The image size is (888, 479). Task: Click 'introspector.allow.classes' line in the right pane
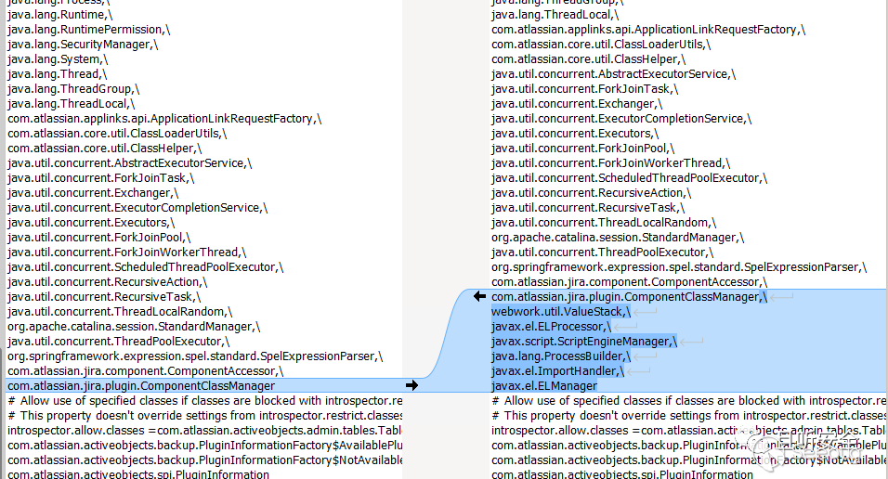[688, 430]
